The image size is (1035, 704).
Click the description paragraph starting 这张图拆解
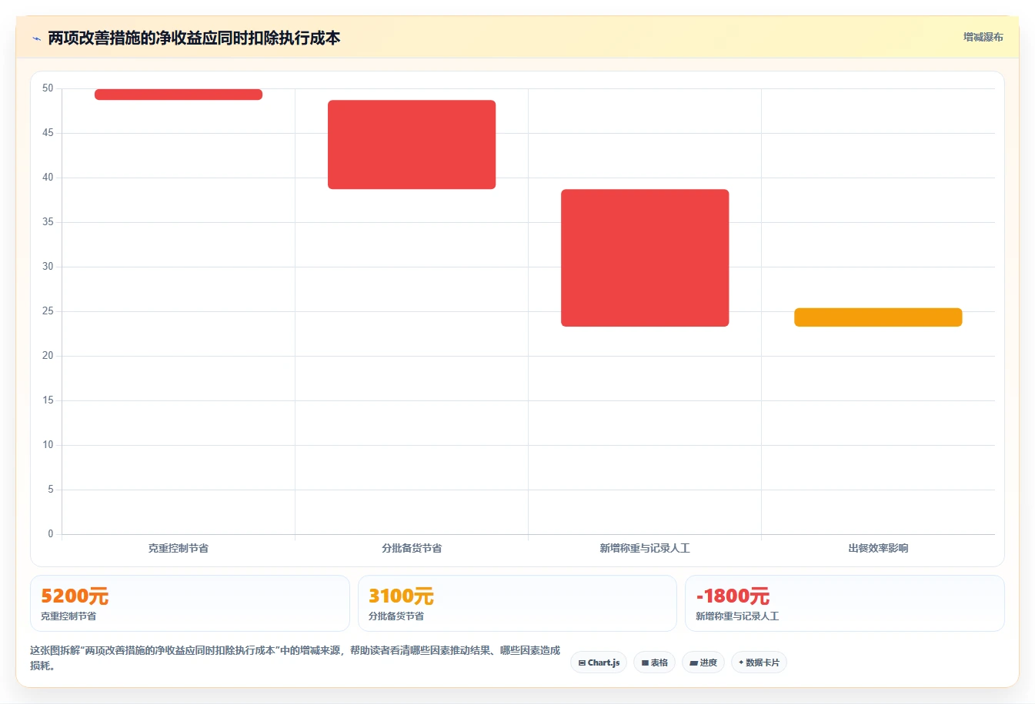(295, 658)
